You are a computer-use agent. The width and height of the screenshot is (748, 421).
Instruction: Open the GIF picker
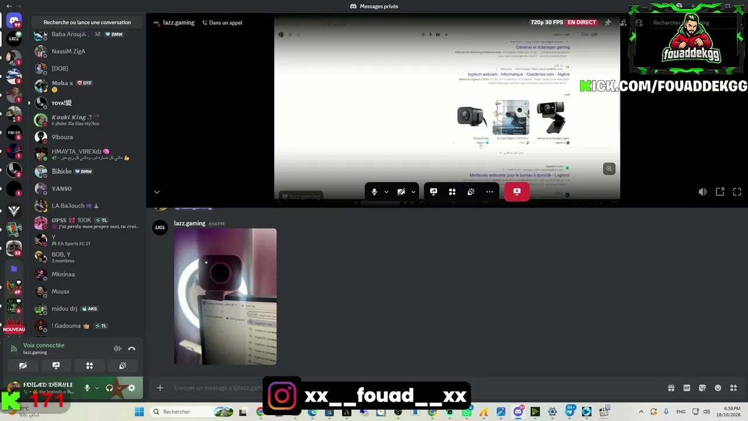pos(687,388)
